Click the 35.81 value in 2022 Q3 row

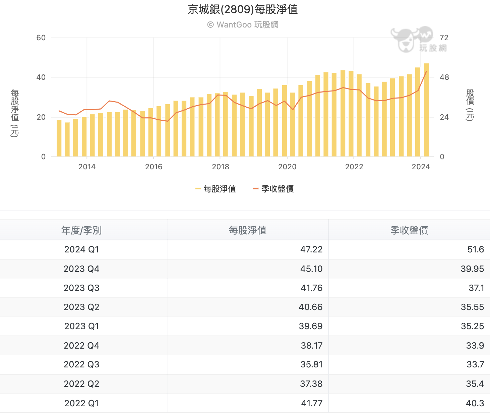[x=311, y=364]
